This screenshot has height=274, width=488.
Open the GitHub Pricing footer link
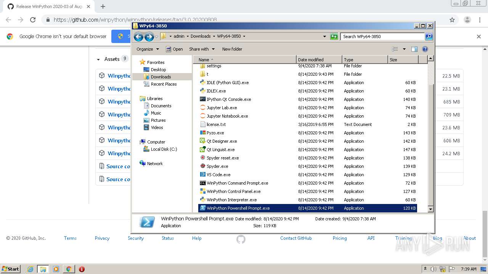tap(340, 238)
